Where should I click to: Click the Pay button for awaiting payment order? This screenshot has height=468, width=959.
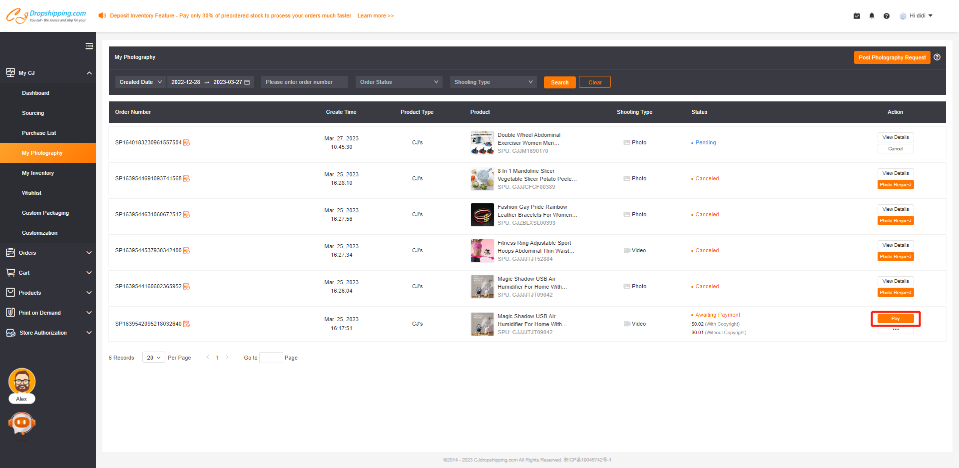click(895, 319)
